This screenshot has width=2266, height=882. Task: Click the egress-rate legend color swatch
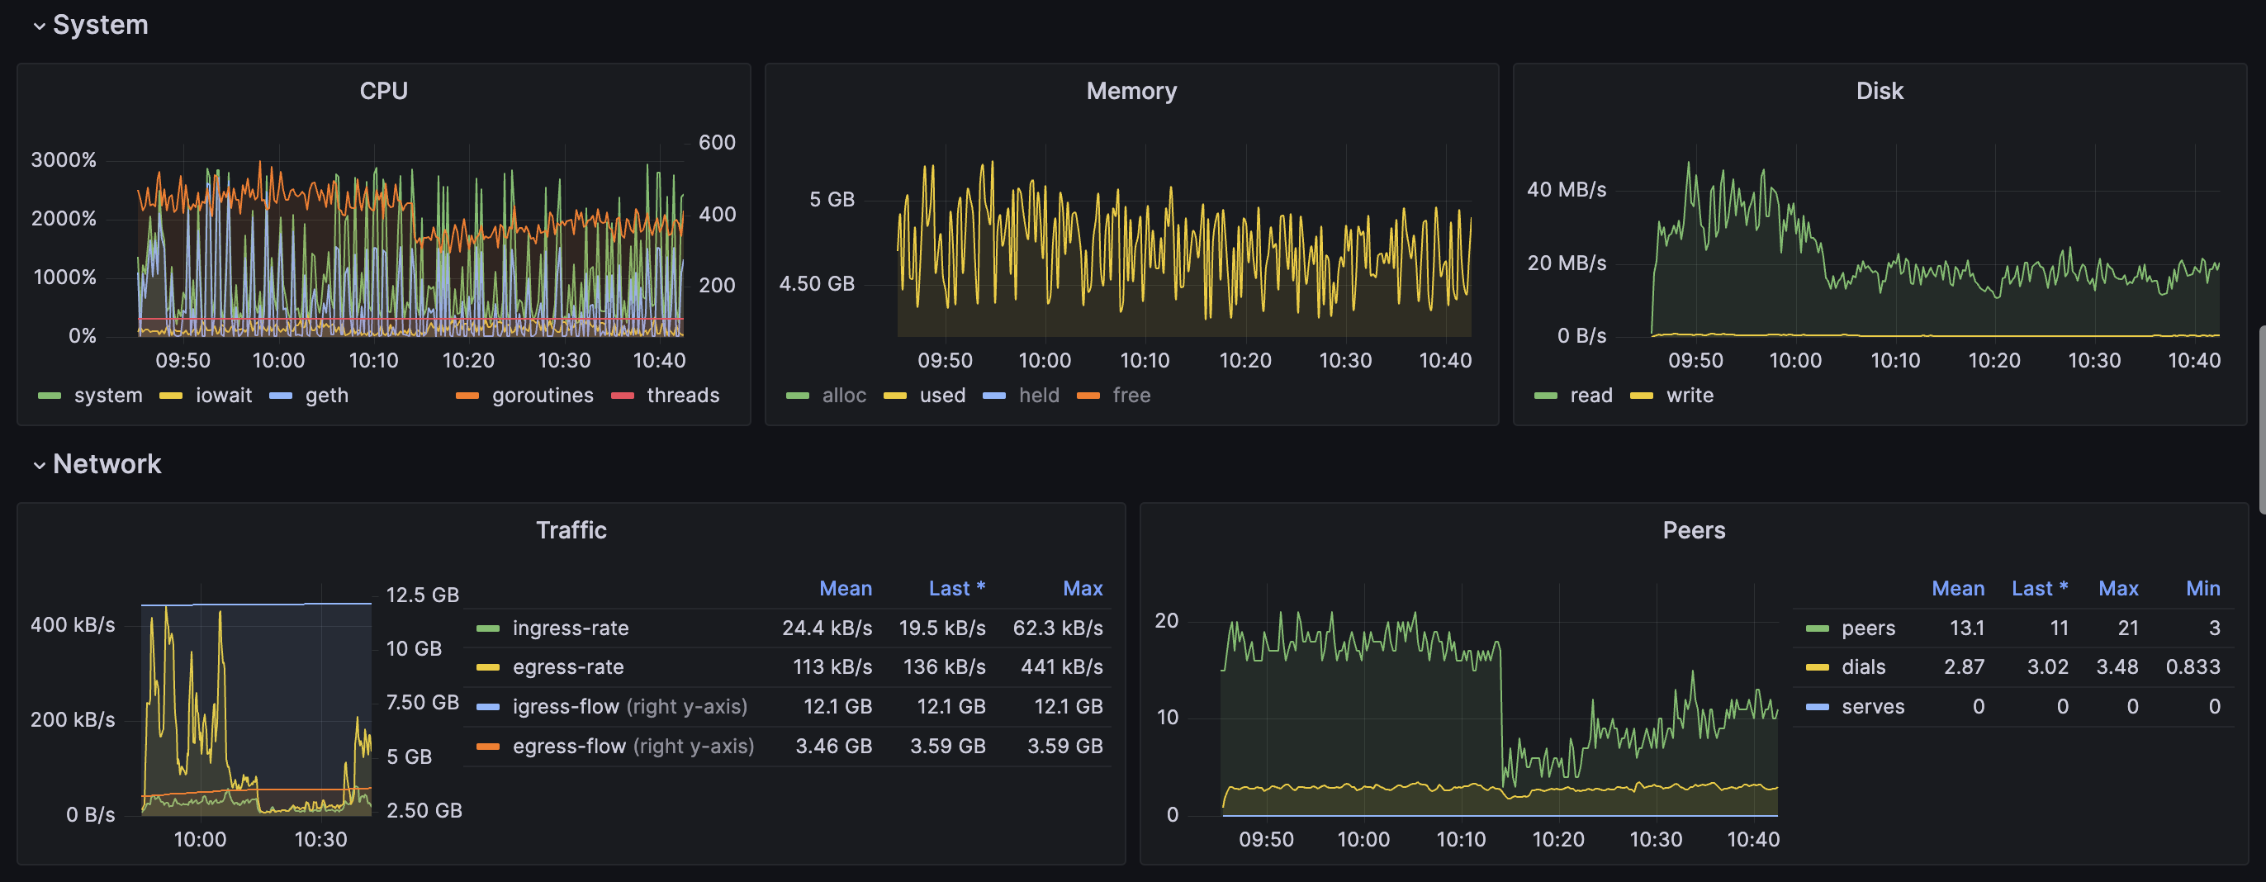point(487,667)
